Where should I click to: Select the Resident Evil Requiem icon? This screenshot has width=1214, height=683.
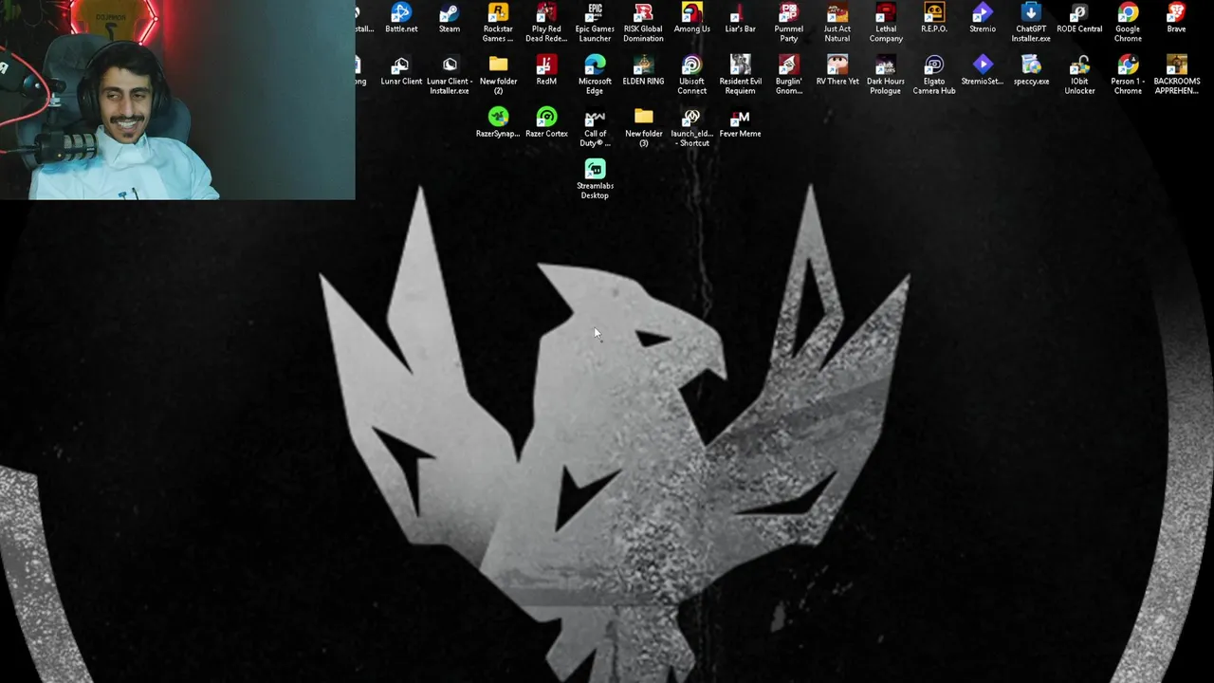[x=740, y=75]
